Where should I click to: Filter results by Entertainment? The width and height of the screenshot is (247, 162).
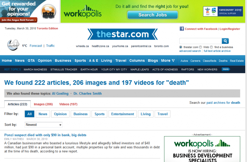tap(122, 114)
